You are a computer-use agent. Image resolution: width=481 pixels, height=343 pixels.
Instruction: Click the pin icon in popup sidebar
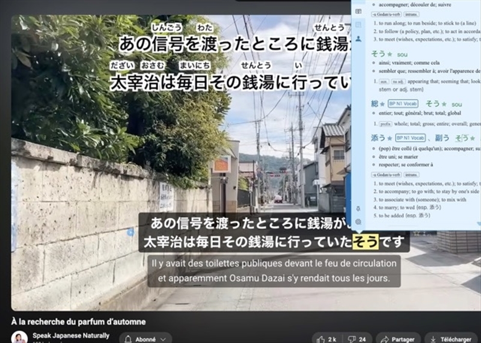click(358, 209)
